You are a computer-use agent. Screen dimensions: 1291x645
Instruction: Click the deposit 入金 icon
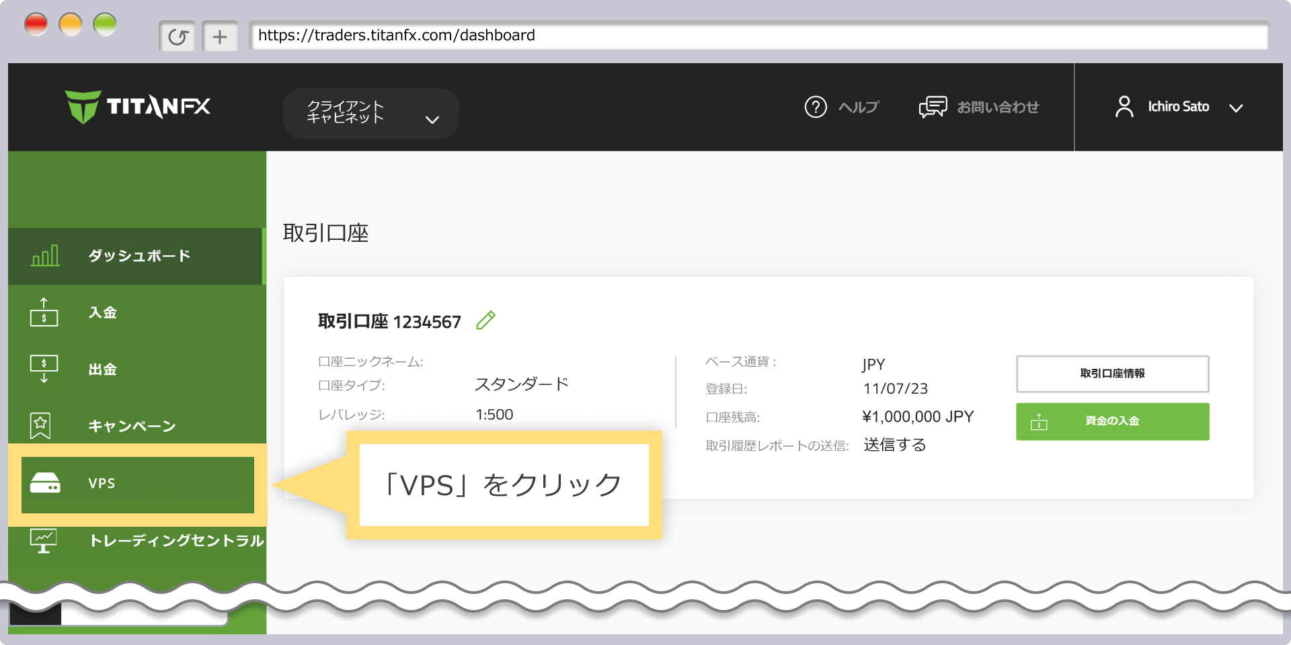pos(44,312)
